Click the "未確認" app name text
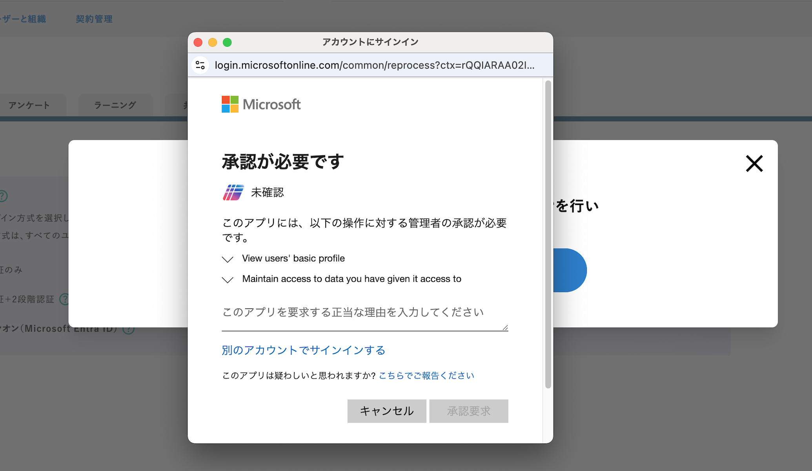Viewport: 812px width, 471px height. point(267,192)
